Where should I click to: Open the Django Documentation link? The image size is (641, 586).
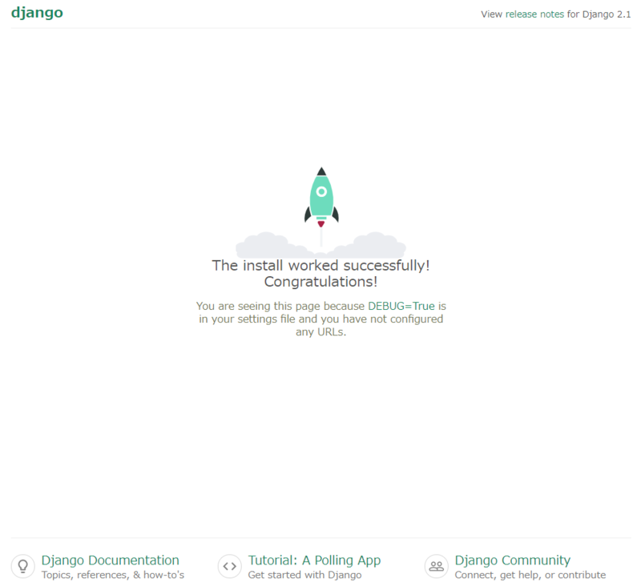pyautogui.click(x=111, y=560)
